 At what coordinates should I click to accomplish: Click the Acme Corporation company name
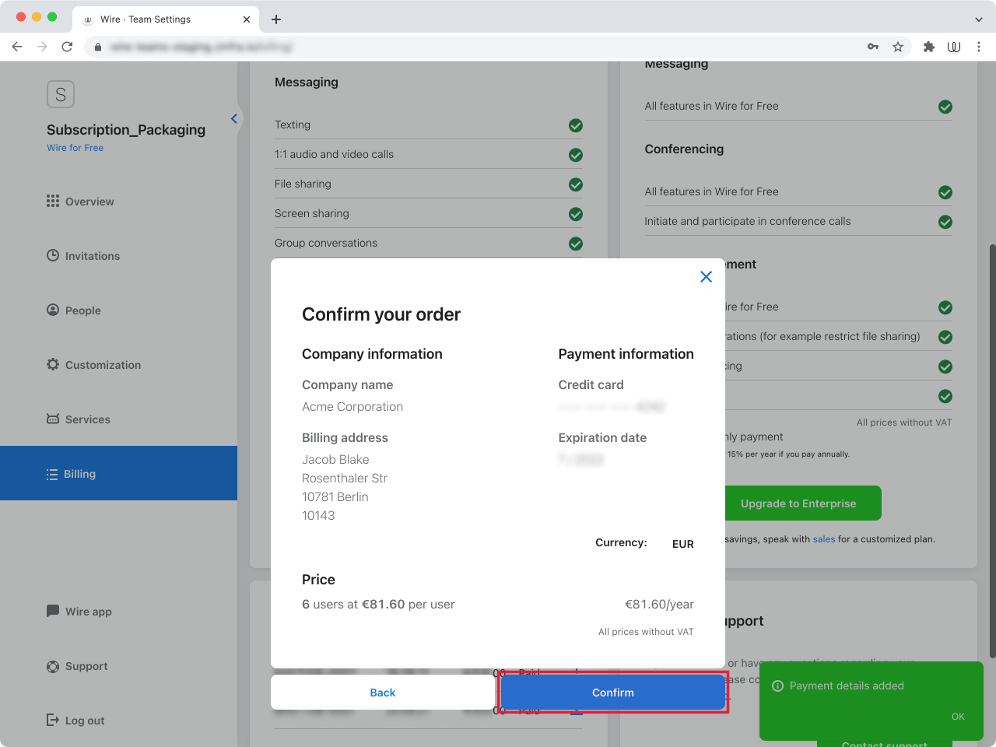click(352, 407)
